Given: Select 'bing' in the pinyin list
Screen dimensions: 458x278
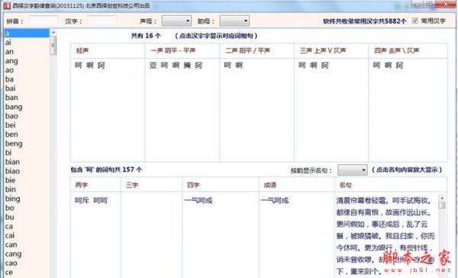Looking at the screenshot, I should pyautogui.click(x=27, y=199).
